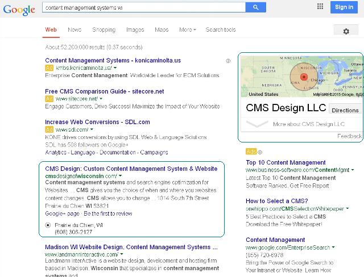This screenshot has height=277, width=364.
Task: Expand More about CMS Design LLC
Action: click(x=301, y=124)
